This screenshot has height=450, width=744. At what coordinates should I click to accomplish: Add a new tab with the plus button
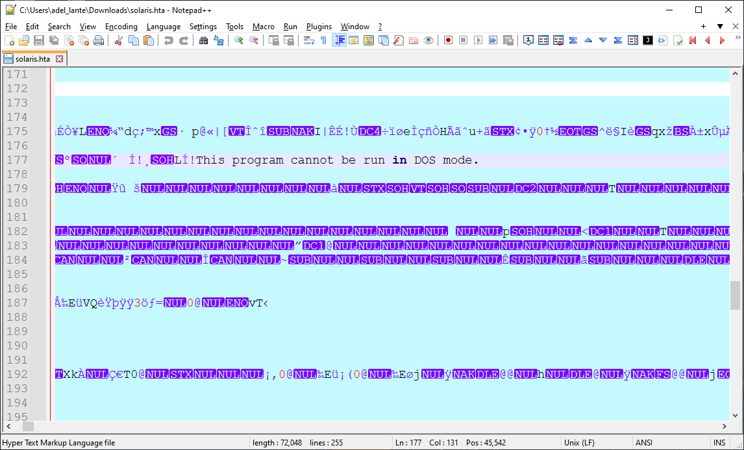click(x=704, y=26)
